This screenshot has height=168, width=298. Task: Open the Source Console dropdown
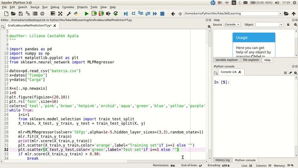pos(232,25)
